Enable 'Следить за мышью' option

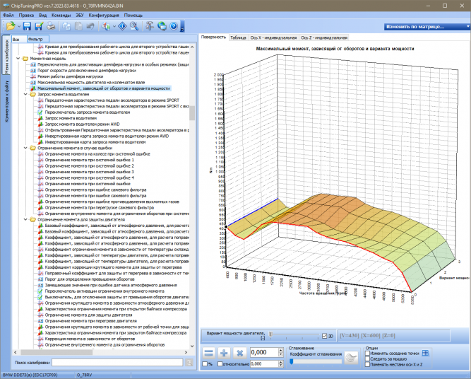[367, 358]
